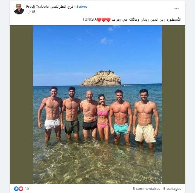Click the red heart emojis in the caption
Viewport: 195px width, 193px height.
click(x=104, y=19)
